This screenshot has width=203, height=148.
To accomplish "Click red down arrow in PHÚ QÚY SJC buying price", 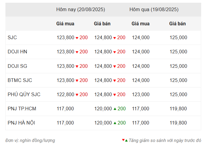I will [77, 95].
